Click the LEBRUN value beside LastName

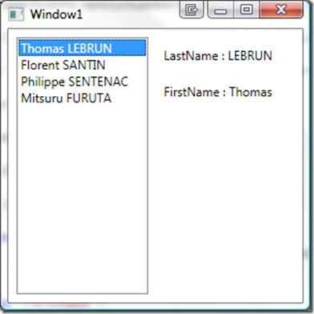[x=250, y=56]
